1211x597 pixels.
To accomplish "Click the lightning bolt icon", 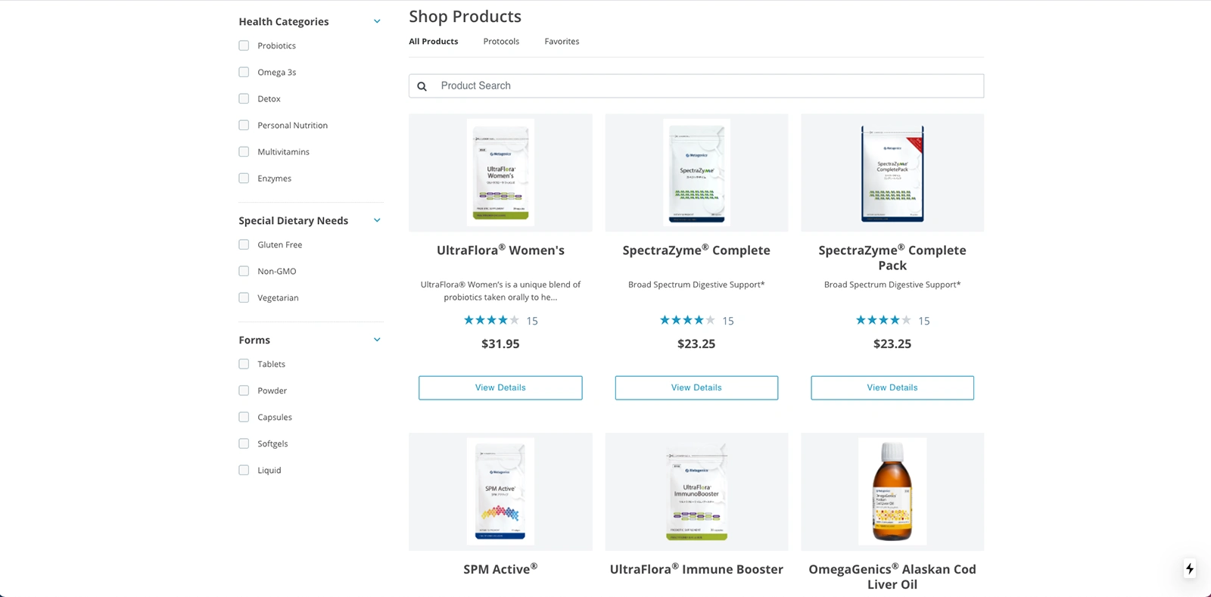I will tap(1190, 568).
